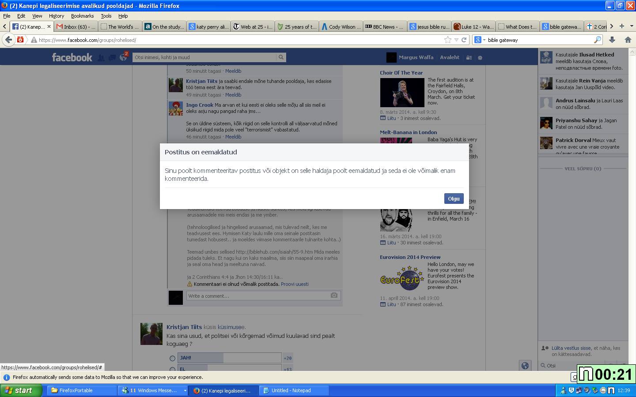Bookmark this page with the star icon
Viewport: 636px width, 397px height.
point(448,40)
